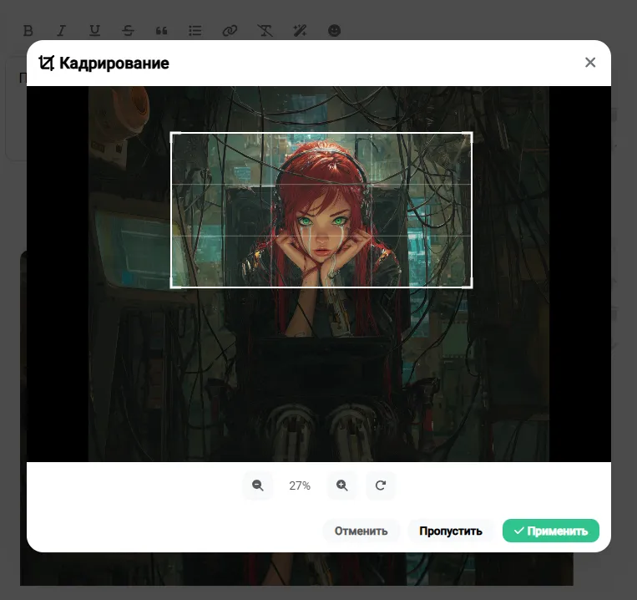Zoom out of the crop image
The image size is (637, 600).
point(258,486)
